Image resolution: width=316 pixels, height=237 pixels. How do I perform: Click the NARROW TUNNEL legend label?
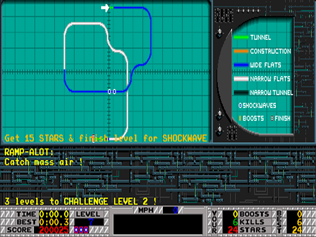pos(272,92)
